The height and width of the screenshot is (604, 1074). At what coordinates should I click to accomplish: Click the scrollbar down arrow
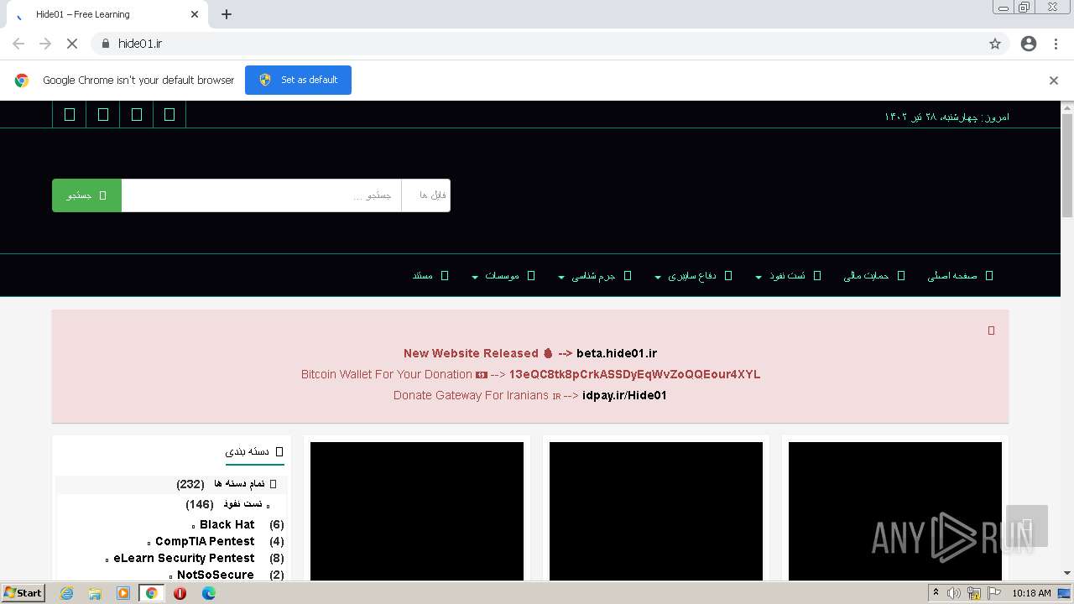(1067, 574)
